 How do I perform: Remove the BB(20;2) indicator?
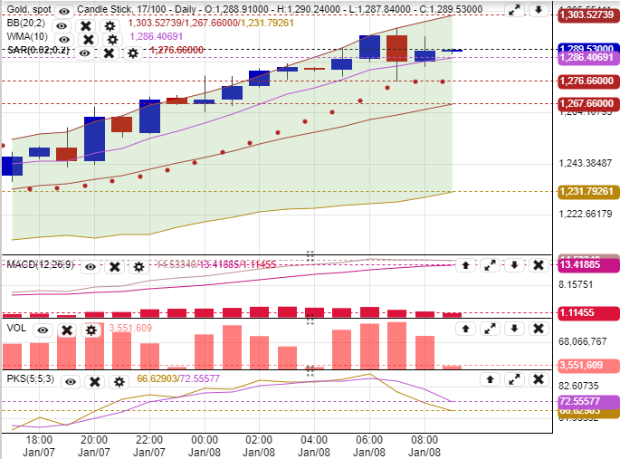tap(86, 26)
